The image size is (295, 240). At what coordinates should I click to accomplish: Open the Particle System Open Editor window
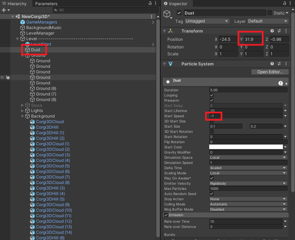pos(270,72)
